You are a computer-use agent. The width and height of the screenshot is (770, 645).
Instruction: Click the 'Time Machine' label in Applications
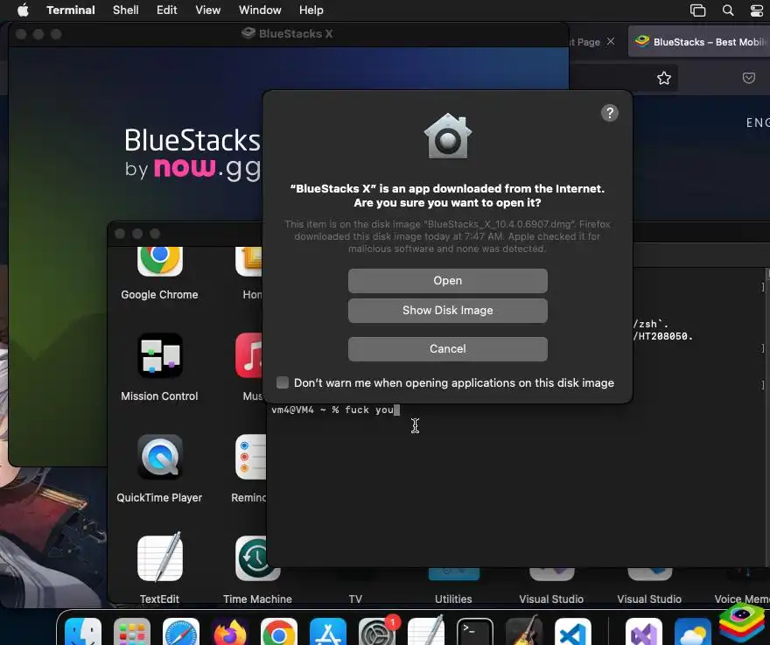(257, 599)
